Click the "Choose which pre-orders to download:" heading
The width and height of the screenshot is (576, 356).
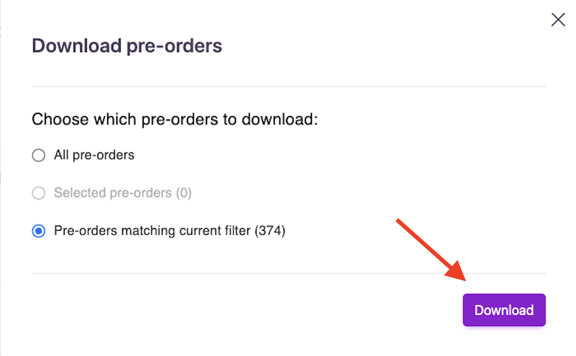(174, 119)
